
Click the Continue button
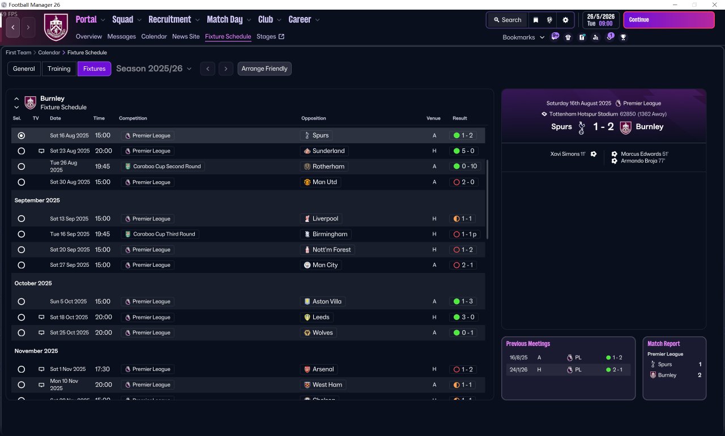pos(669,20)
